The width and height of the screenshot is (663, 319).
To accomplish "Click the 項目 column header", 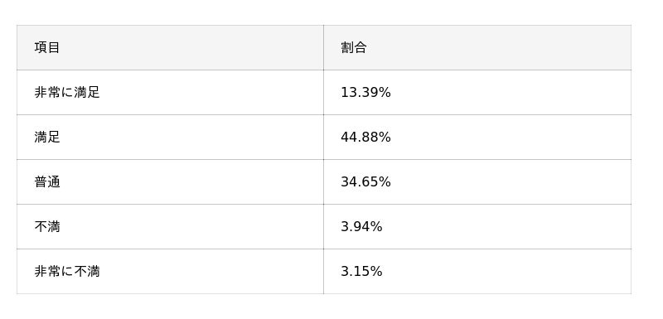I will (x=47, y=48).
